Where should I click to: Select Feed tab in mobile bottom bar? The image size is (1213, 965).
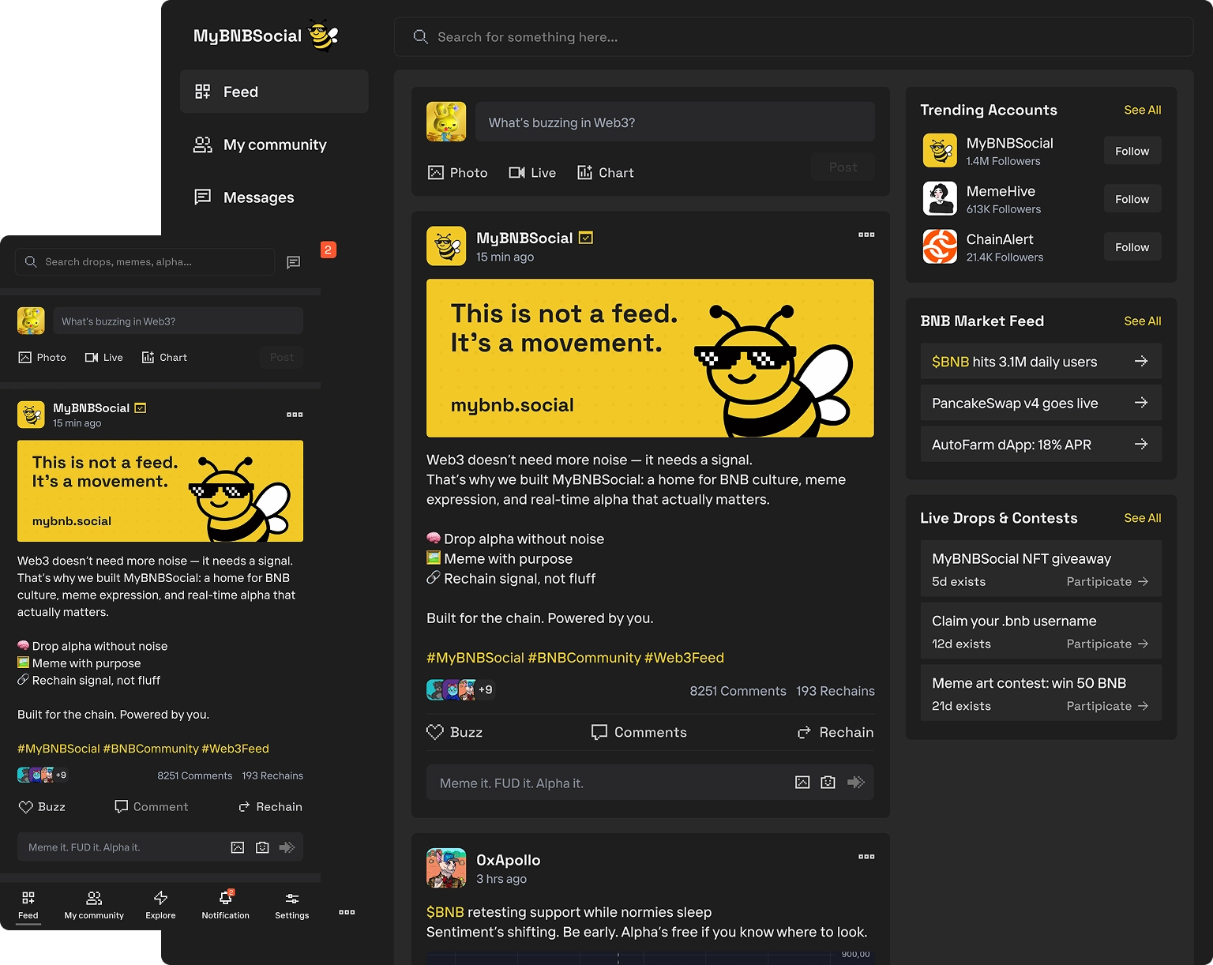[28, 905]
